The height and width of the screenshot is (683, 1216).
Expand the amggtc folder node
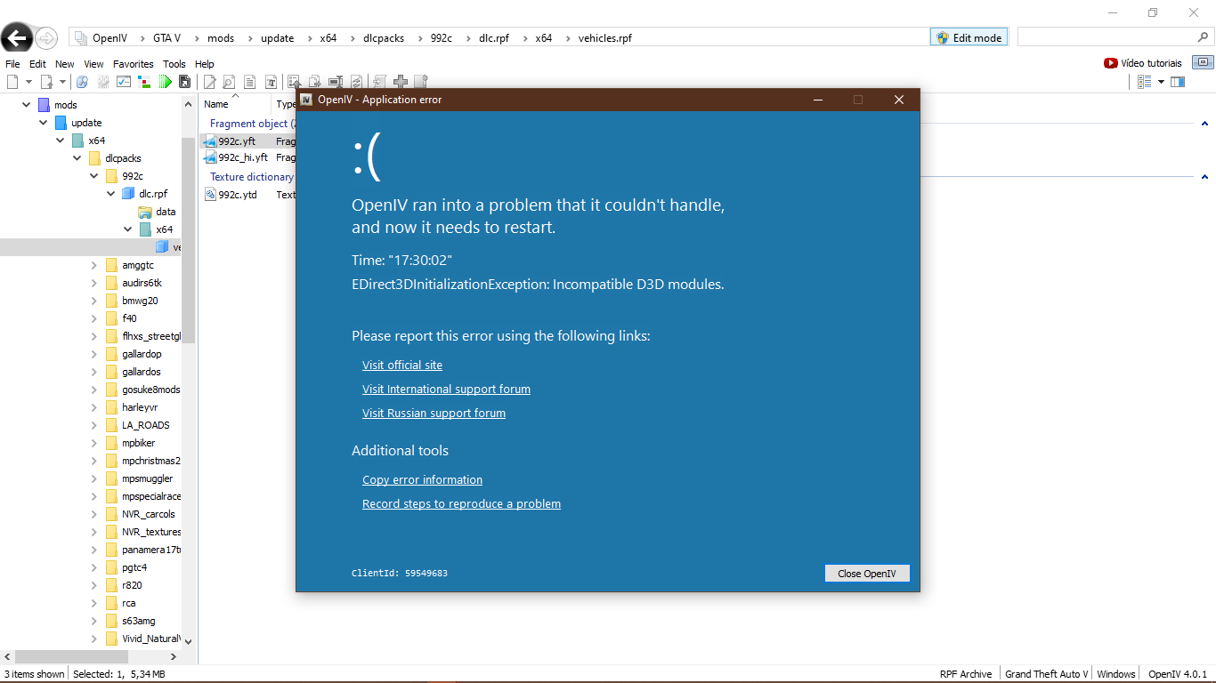pos(94,265)
